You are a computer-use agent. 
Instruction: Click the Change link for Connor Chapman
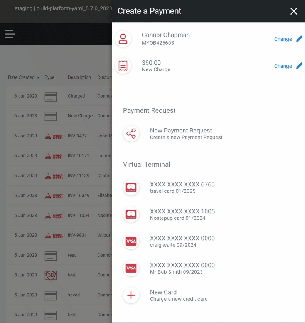(283, 39)
